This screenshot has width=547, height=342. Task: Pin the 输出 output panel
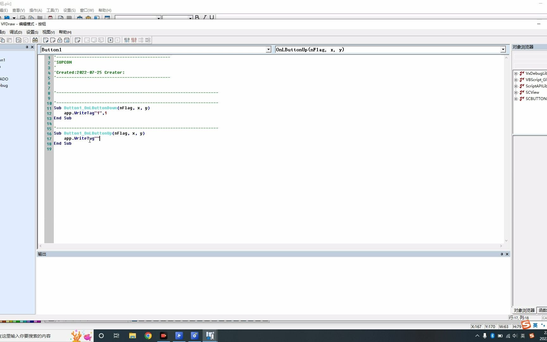[x=502, y=254]
